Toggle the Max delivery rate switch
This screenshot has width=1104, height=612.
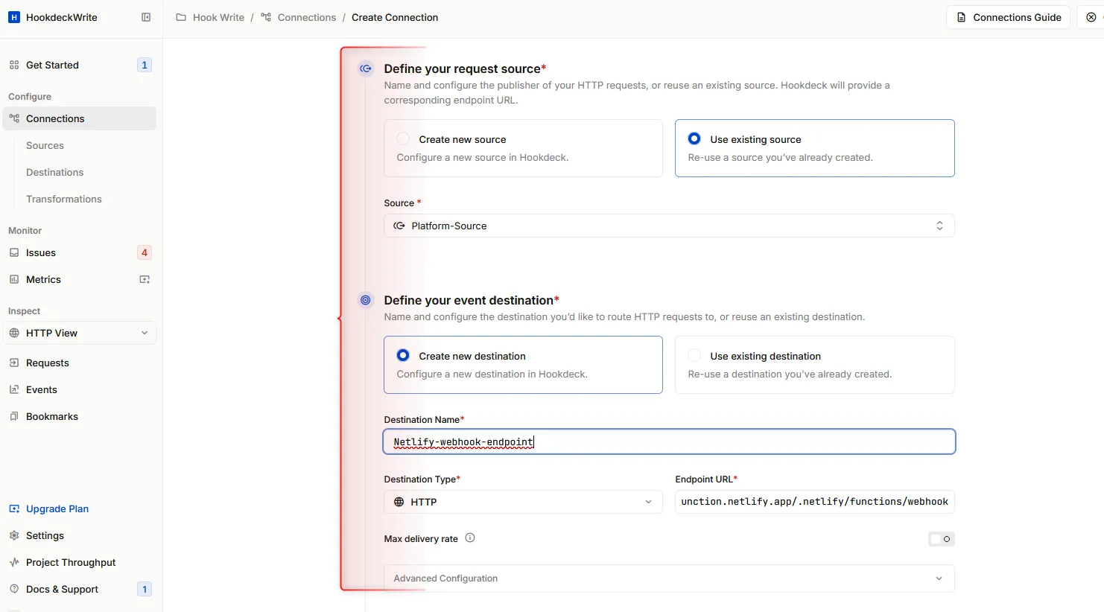click(x=942, y=539)
